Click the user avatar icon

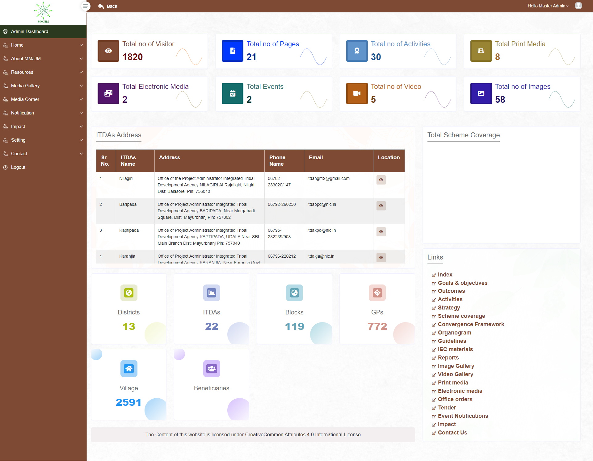(x=578, y=6)
